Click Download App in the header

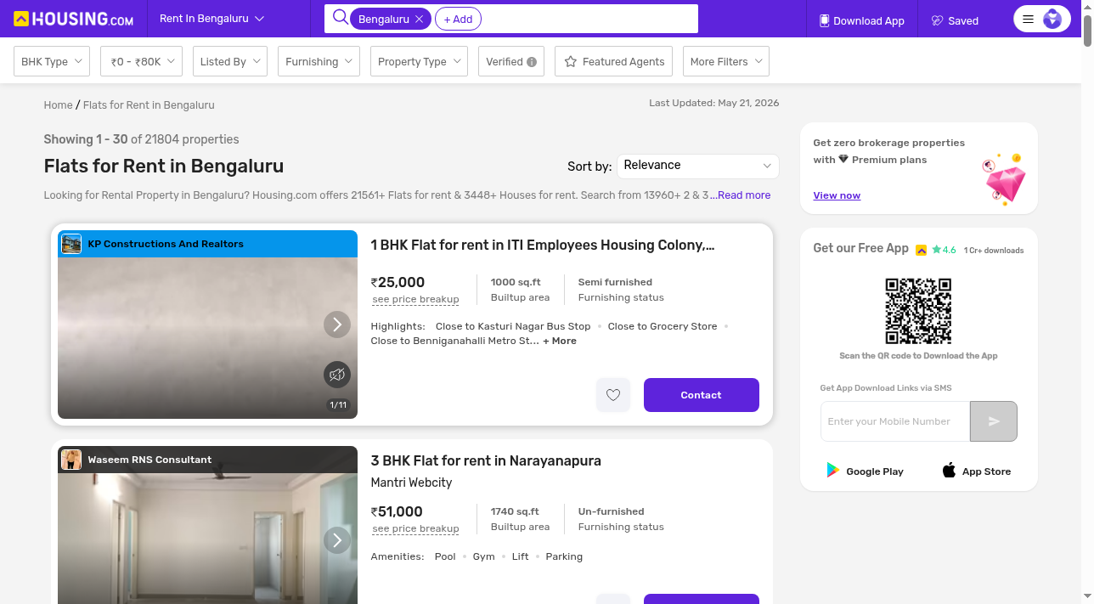(x=861, y=20)
